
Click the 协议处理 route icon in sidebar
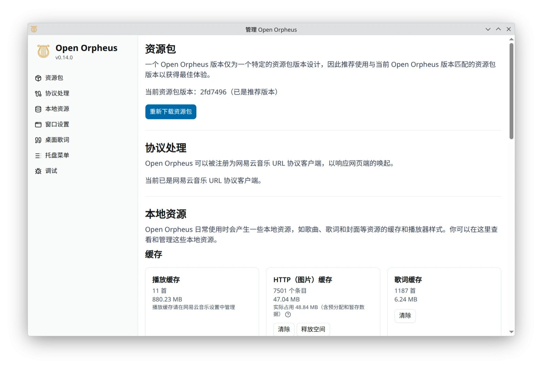coord(38,94)
